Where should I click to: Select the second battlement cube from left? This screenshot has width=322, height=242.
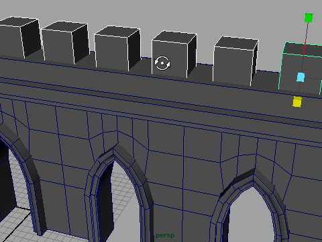point(65,42)
